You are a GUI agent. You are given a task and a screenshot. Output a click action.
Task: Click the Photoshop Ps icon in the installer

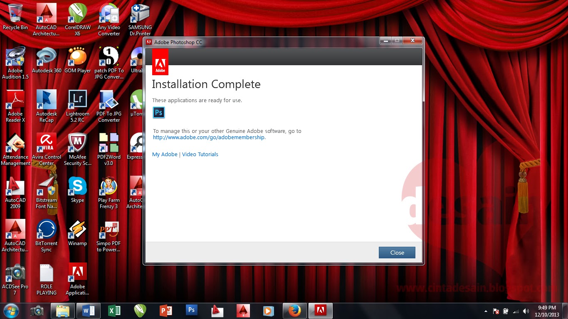click(158, 113)
